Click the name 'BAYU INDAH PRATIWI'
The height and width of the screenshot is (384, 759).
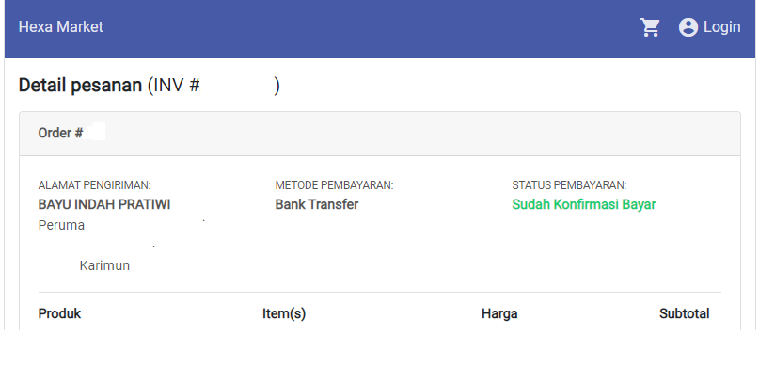[x=104, y=204]
